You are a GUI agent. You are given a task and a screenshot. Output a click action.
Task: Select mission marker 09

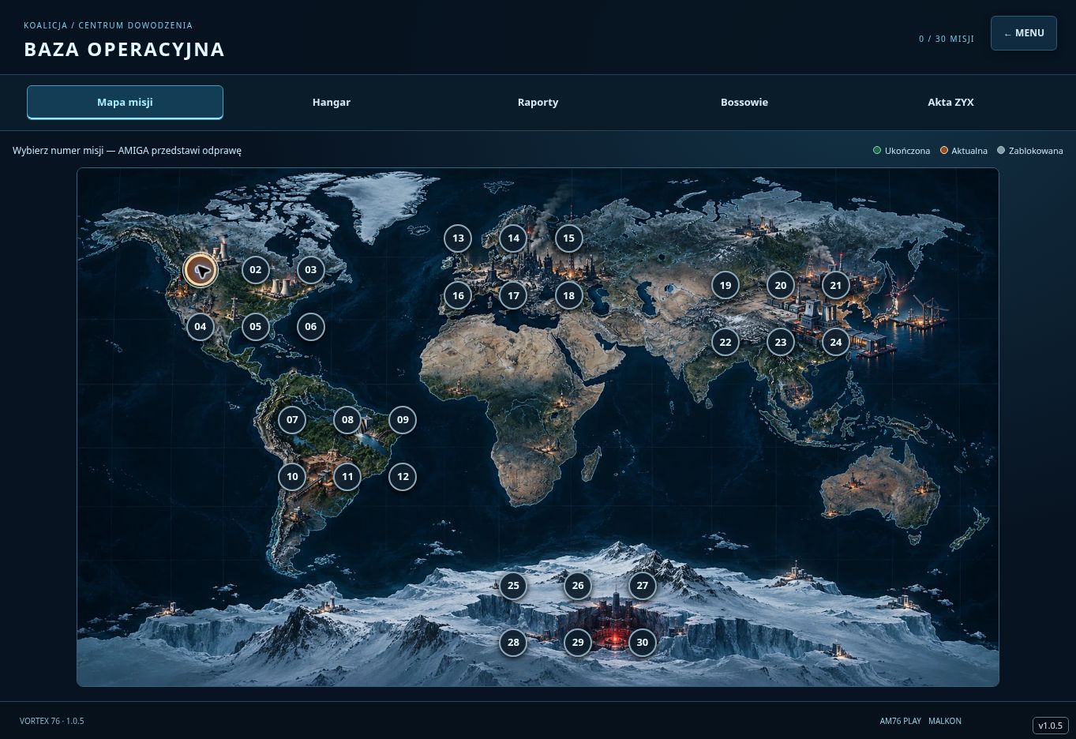click(x=403, y=420)
